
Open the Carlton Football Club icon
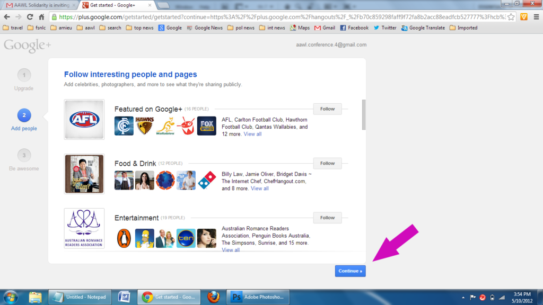(124, 126)
